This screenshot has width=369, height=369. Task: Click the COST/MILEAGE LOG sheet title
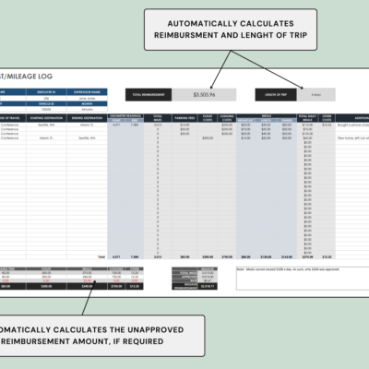point(26,77)
